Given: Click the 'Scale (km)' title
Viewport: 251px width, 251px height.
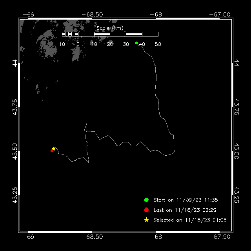Looking at the screenshot, I should tap(110, 28).
